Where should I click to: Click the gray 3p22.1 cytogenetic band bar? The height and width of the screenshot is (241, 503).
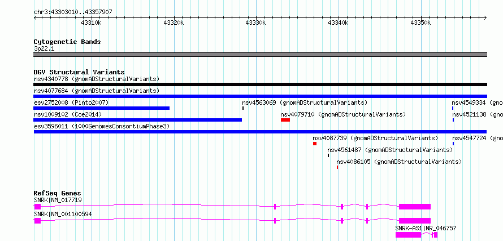point(260,55)
